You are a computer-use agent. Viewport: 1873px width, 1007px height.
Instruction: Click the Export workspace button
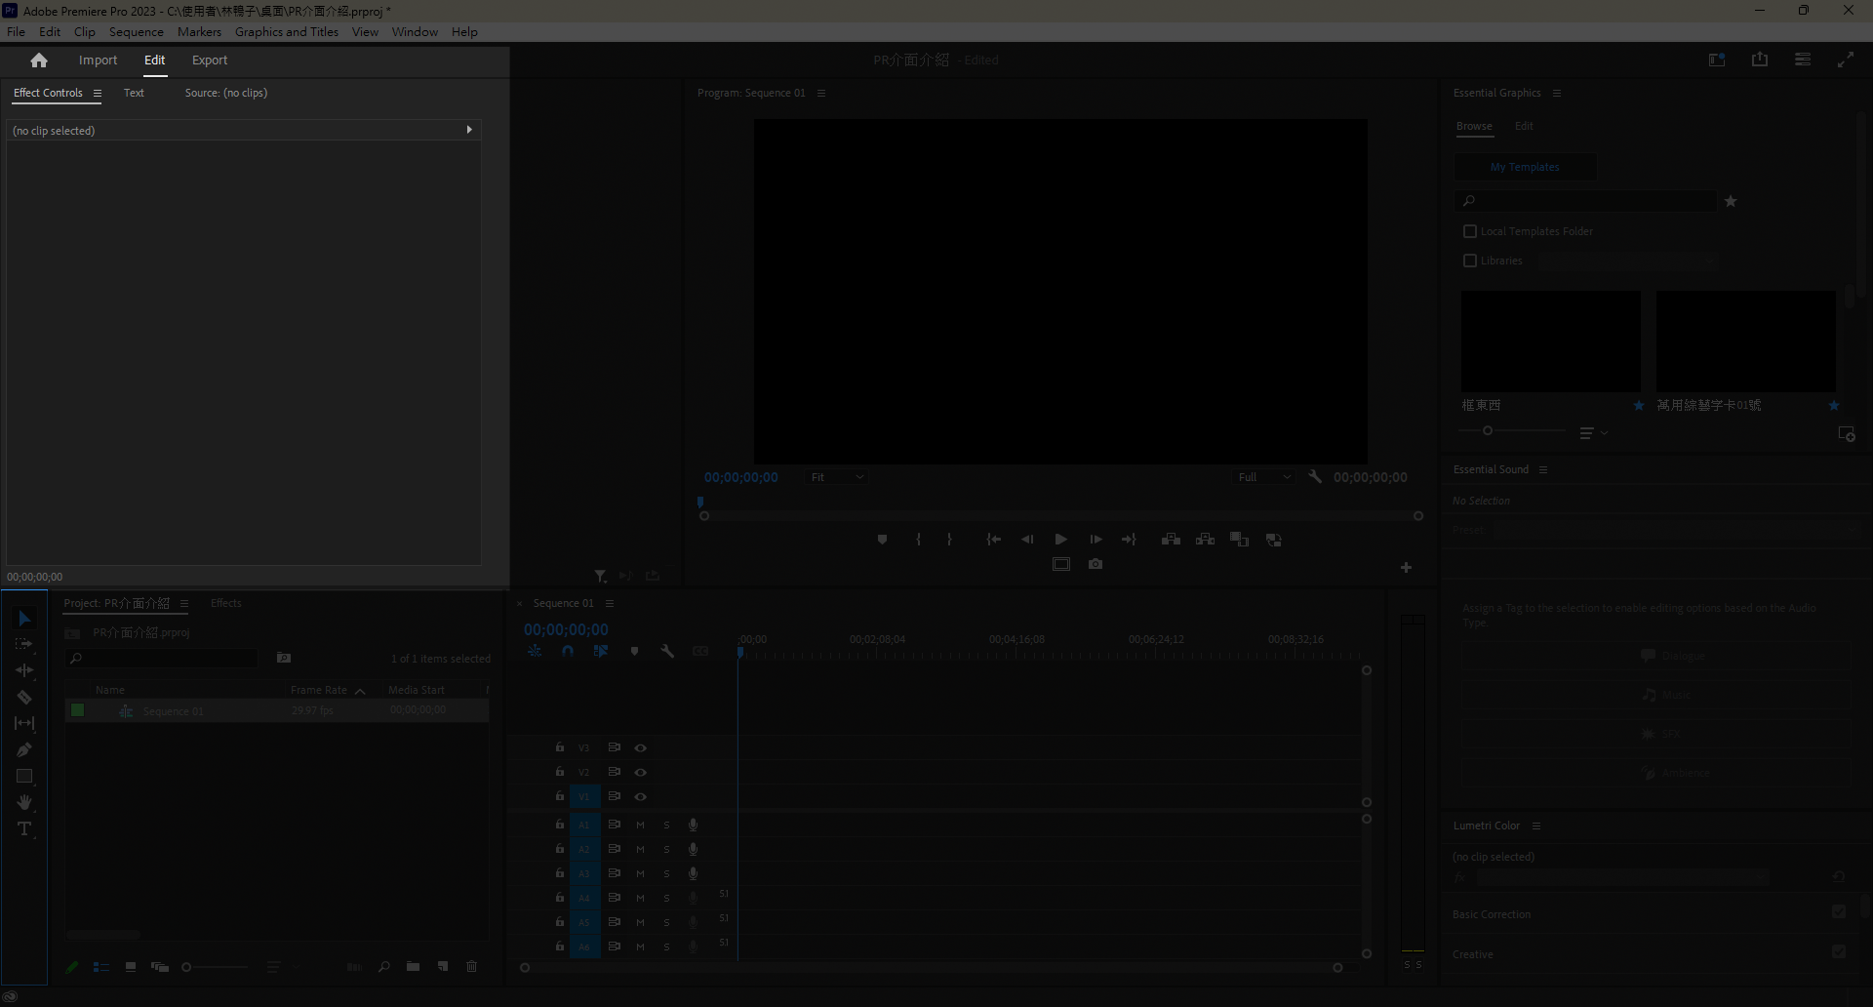point(209,60)
